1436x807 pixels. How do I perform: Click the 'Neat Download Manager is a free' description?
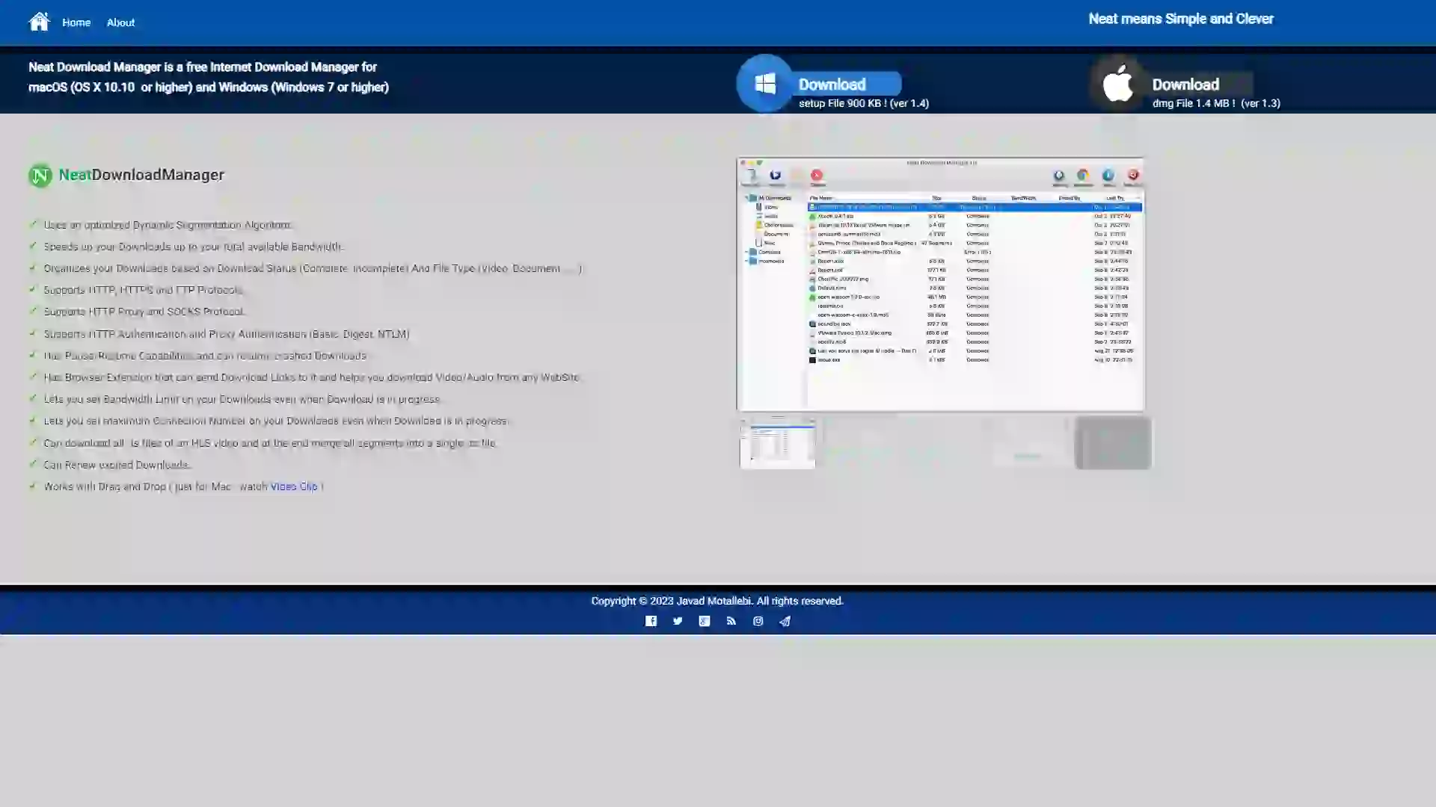(x=209, y=77)
